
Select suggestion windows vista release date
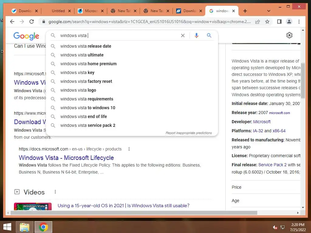pyautogui.click(x=132, y=46)
